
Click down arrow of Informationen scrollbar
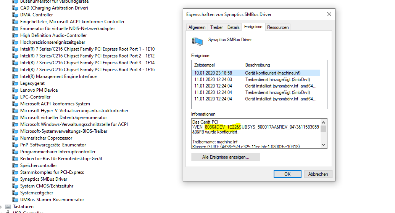pos(324,145)
